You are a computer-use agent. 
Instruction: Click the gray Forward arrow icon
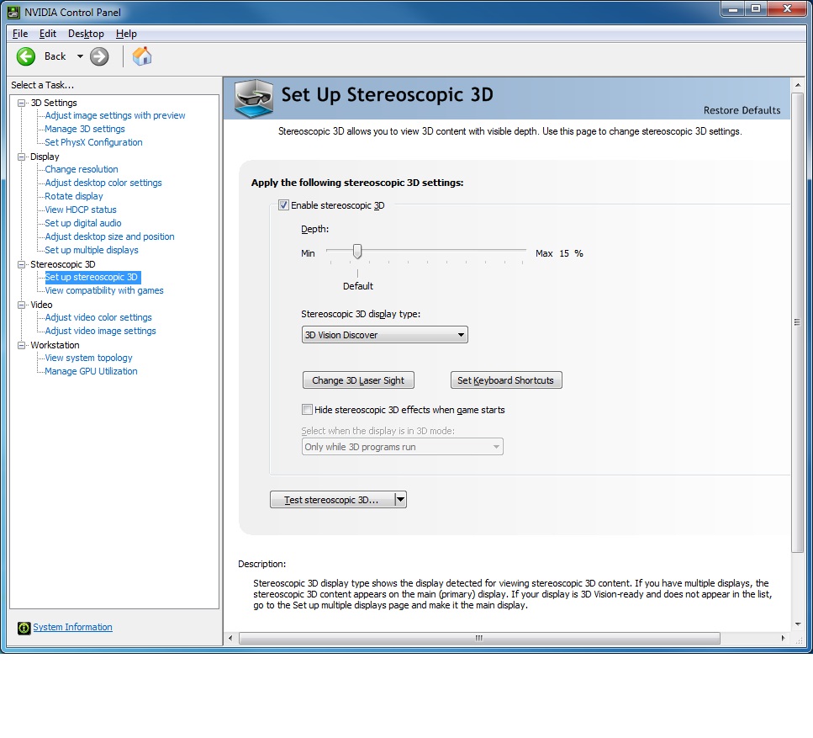[x=99, y=56]
